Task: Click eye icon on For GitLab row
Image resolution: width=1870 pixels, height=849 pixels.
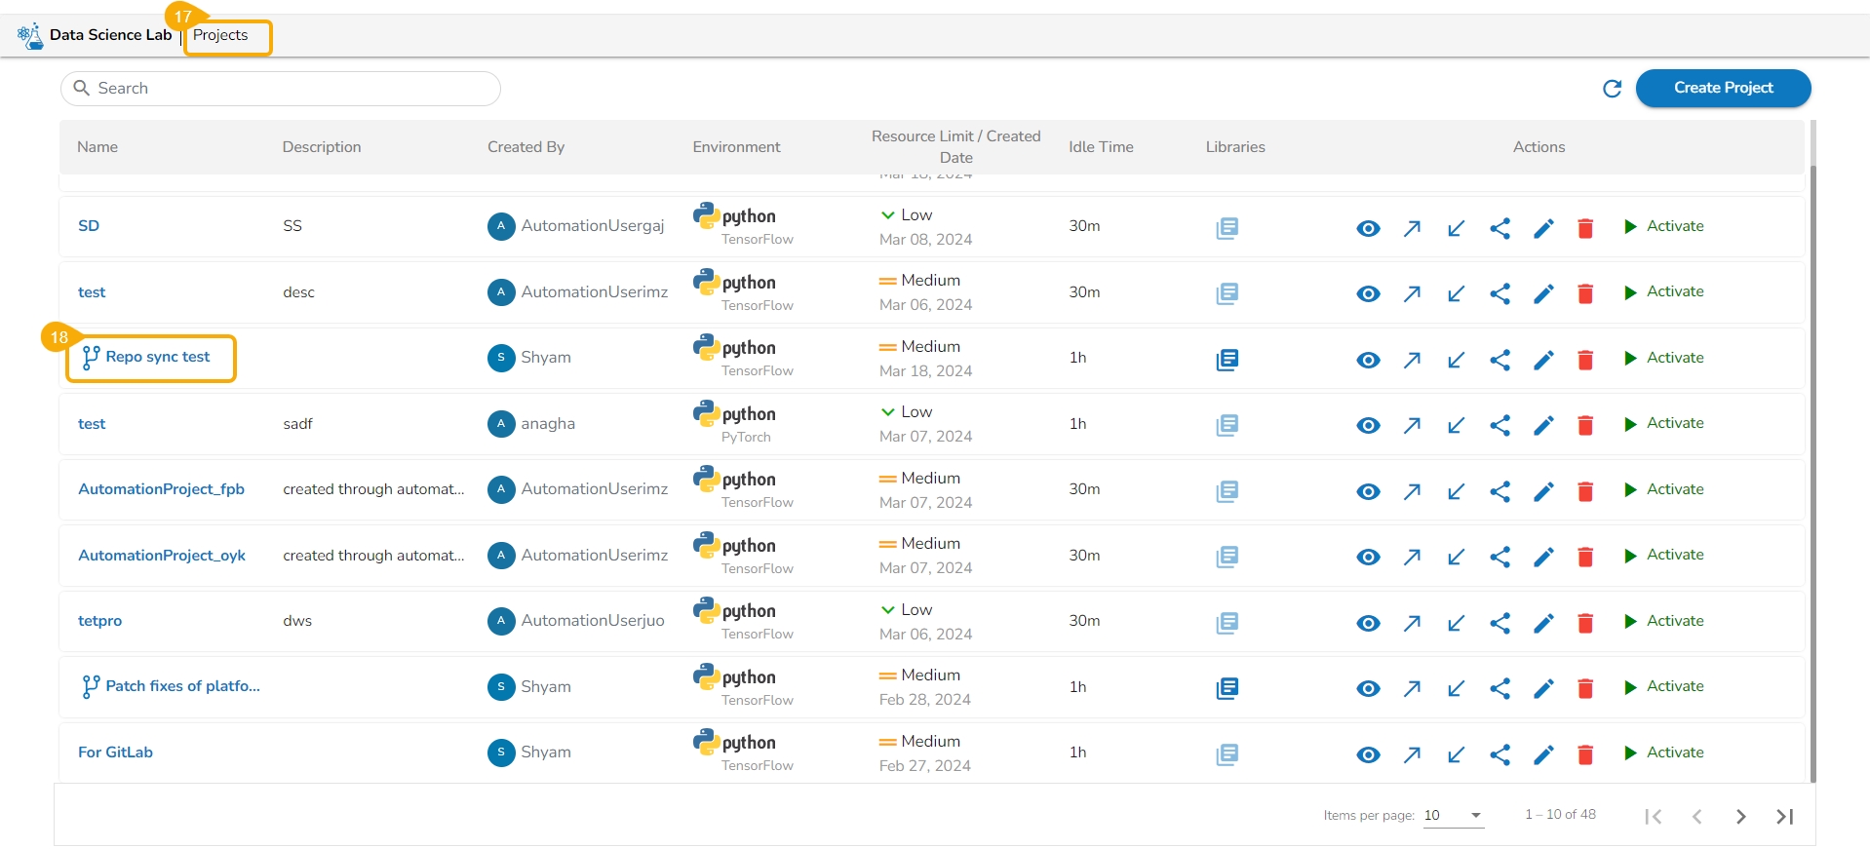Action: pos(1368,754)
